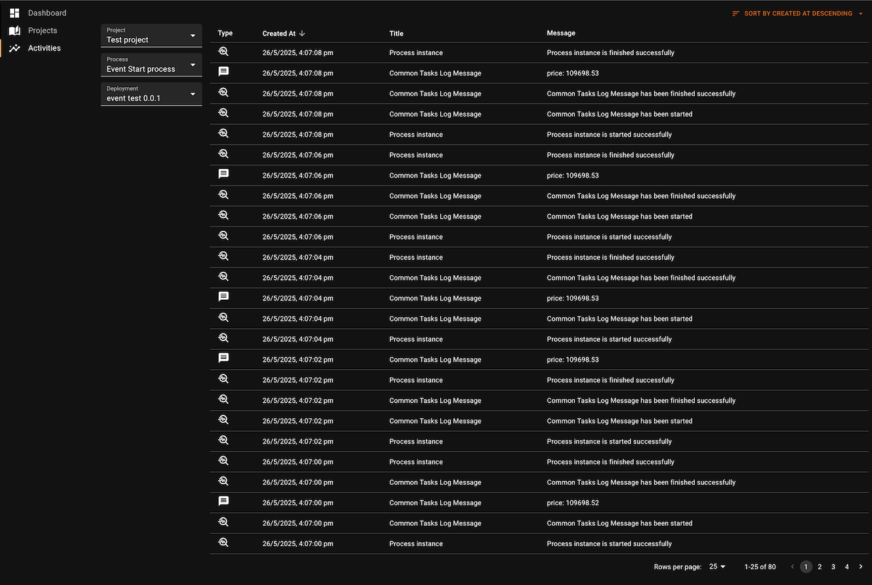The image size is (872, 585).
Task: Click the type icon of the topmost activity row
Action: [x=223, y=52]
